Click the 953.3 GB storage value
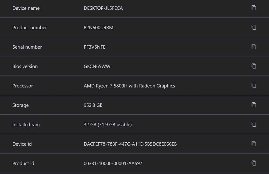The height and width of the screenshot is (174, 269). (x=93, y=105)
